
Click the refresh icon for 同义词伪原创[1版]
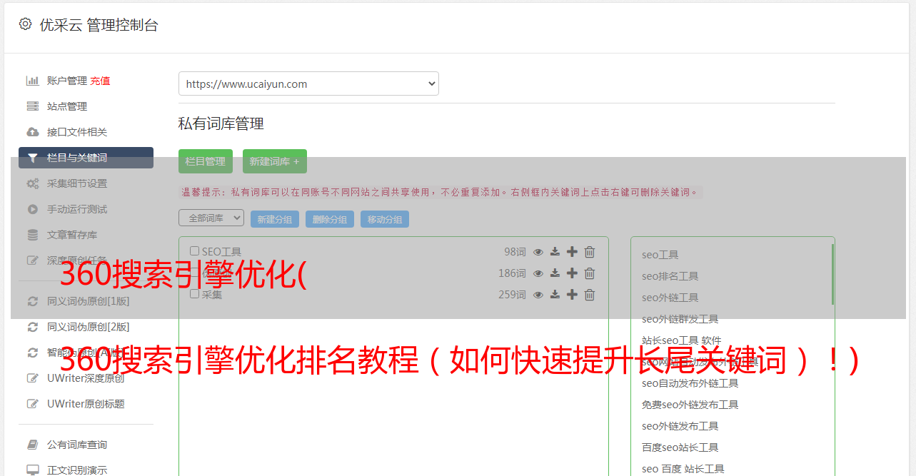click(32, 301)
